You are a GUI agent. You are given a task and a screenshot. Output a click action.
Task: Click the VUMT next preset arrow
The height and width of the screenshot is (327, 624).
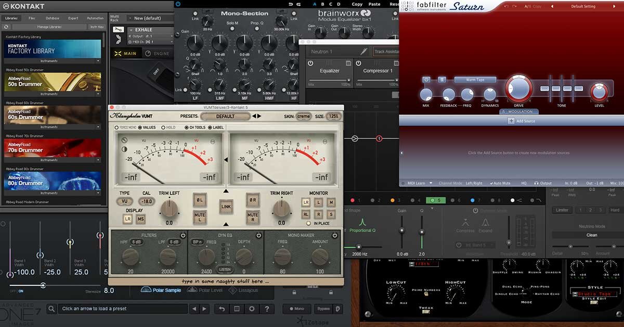(259, 116)
